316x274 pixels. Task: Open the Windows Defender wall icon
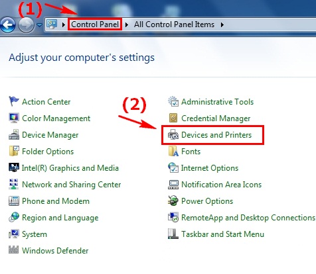pyautogui.click(x=14, y=250)
